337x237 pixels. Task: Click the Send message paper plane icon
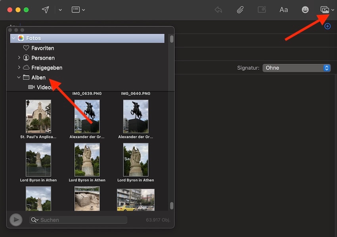[46, 10]
